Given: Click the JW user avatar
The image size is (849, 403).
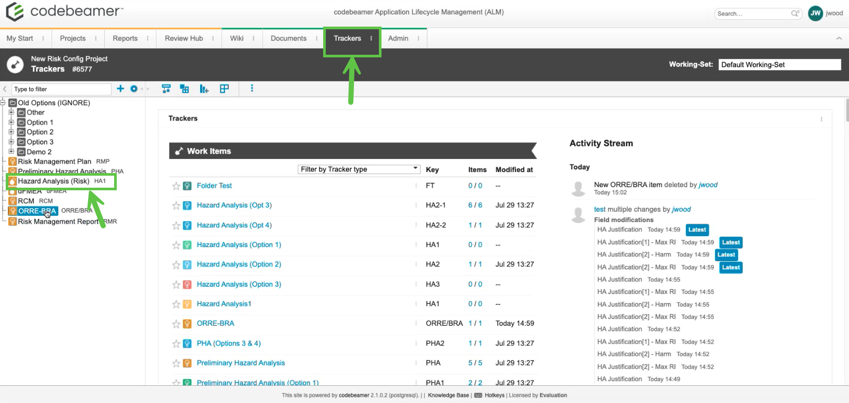Looking at the screenshot, I should (815, 14).
